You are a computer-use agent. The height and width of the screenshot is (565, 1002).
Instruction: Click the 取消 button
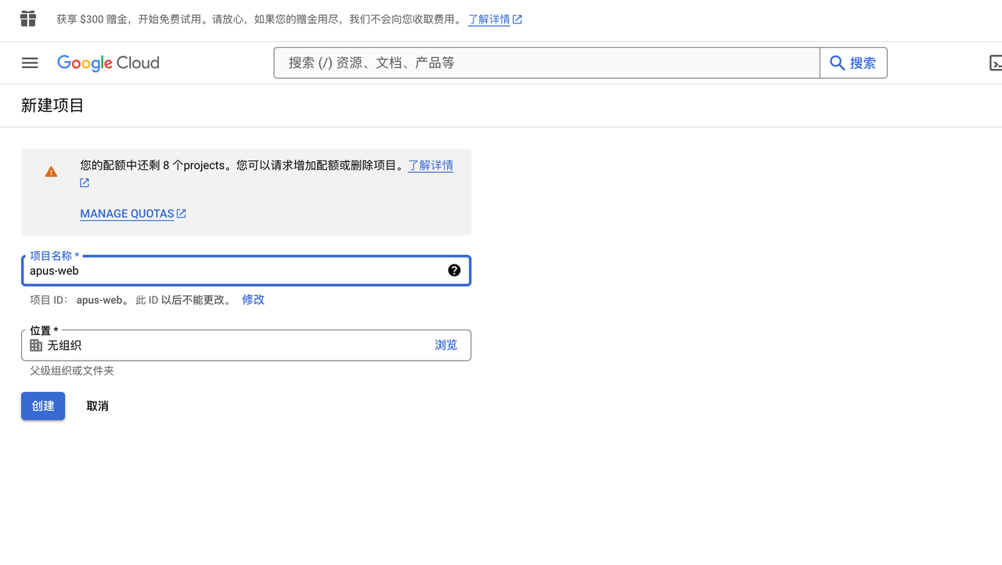[x=97, y=405]
